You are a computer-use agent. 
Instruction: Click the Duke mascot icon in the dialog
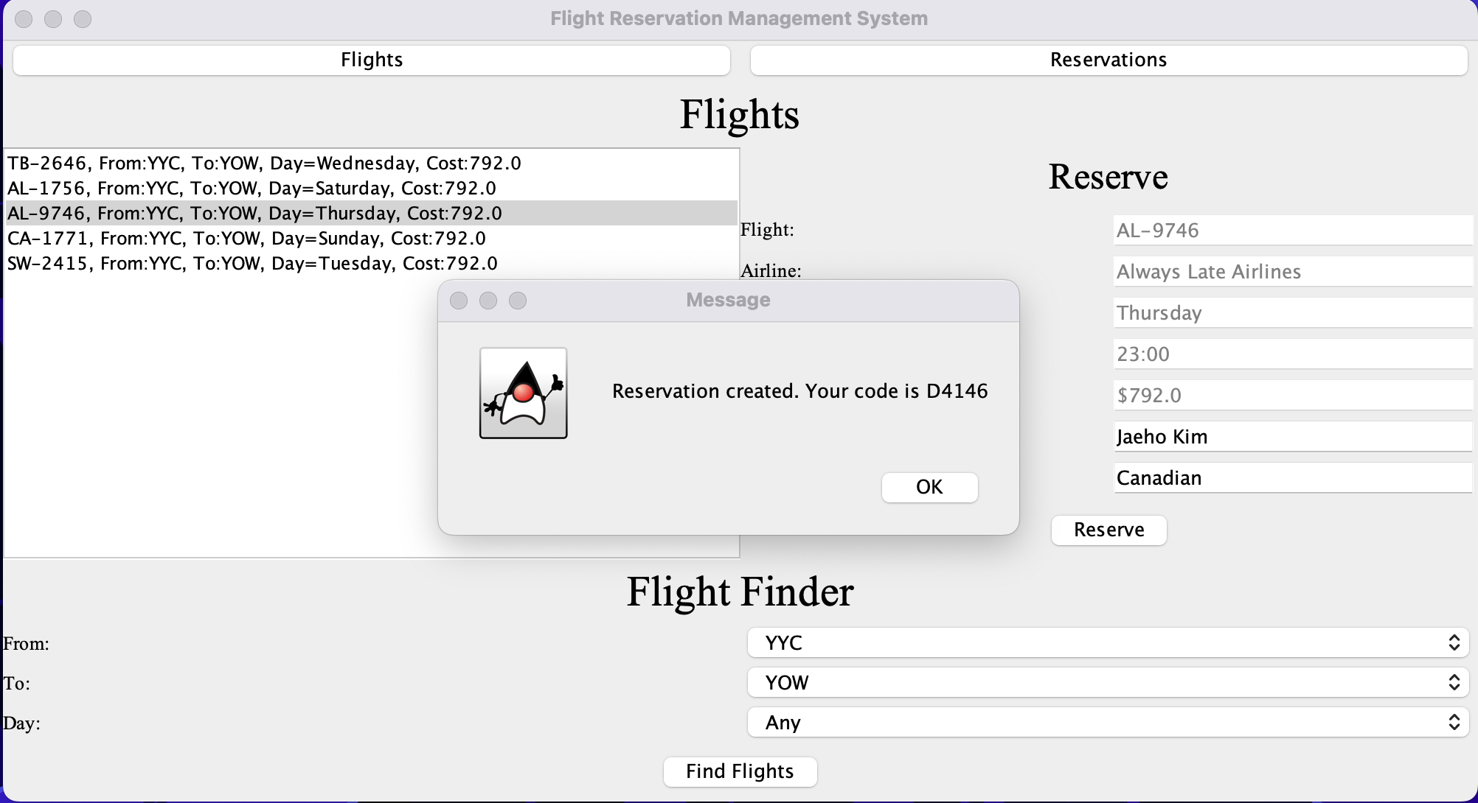click(x=522, y=393)
